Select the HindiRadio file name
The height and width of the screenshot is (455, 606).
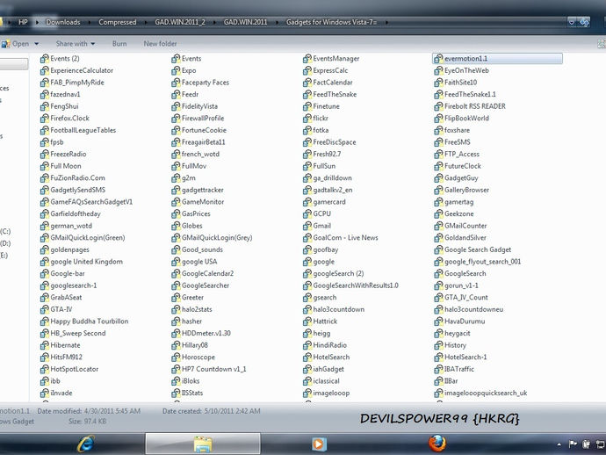329,345
